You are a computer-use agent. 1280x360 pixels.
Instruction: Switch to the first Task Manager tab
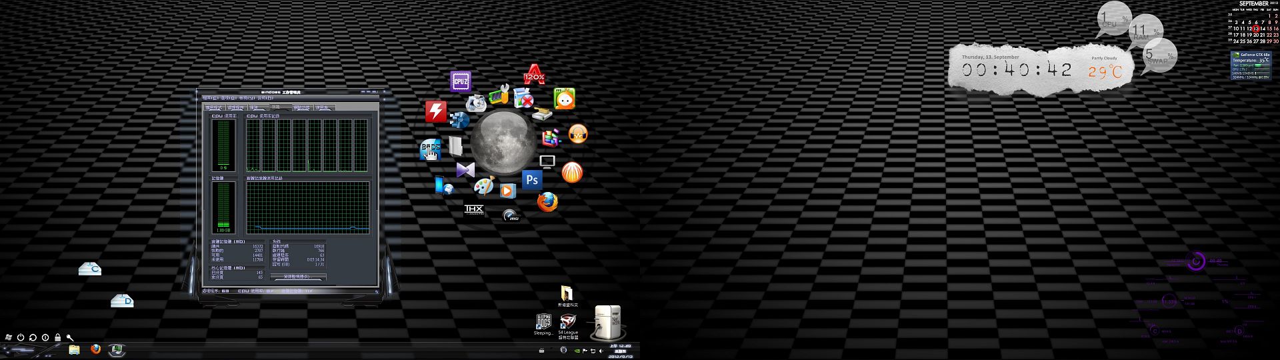tap(213, 107)
